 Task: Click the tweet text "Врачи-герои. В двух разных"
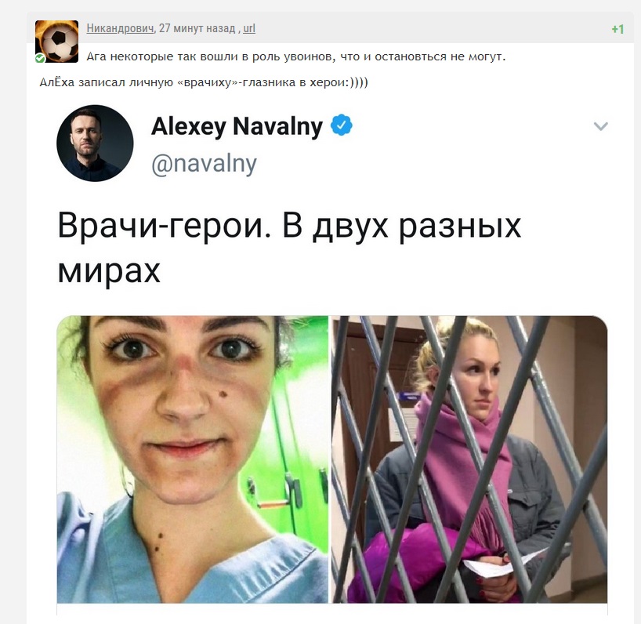pos(289,226)
